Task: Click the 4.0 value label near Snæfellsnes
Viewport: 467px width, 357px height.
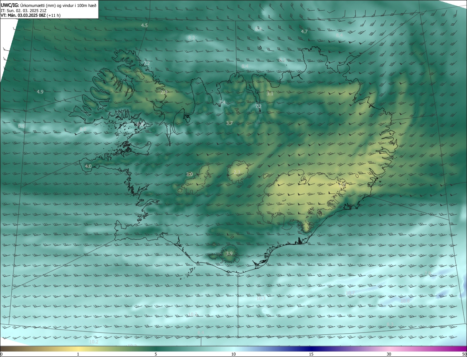Action: (88, 166)
